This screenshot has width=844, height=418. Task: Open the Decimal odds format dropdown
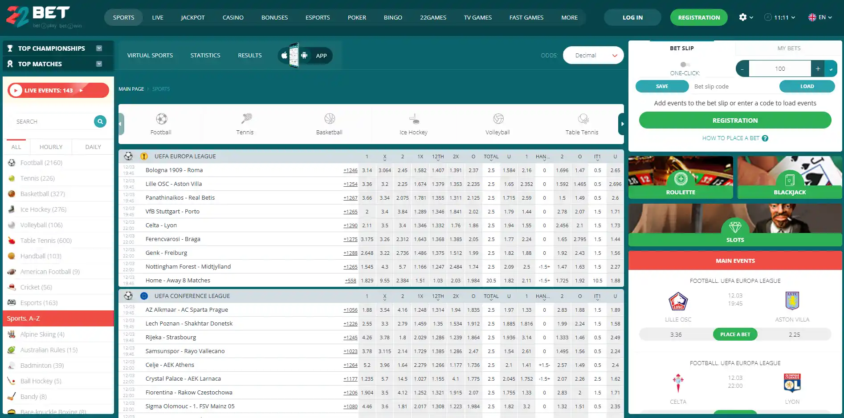point(593,55)
